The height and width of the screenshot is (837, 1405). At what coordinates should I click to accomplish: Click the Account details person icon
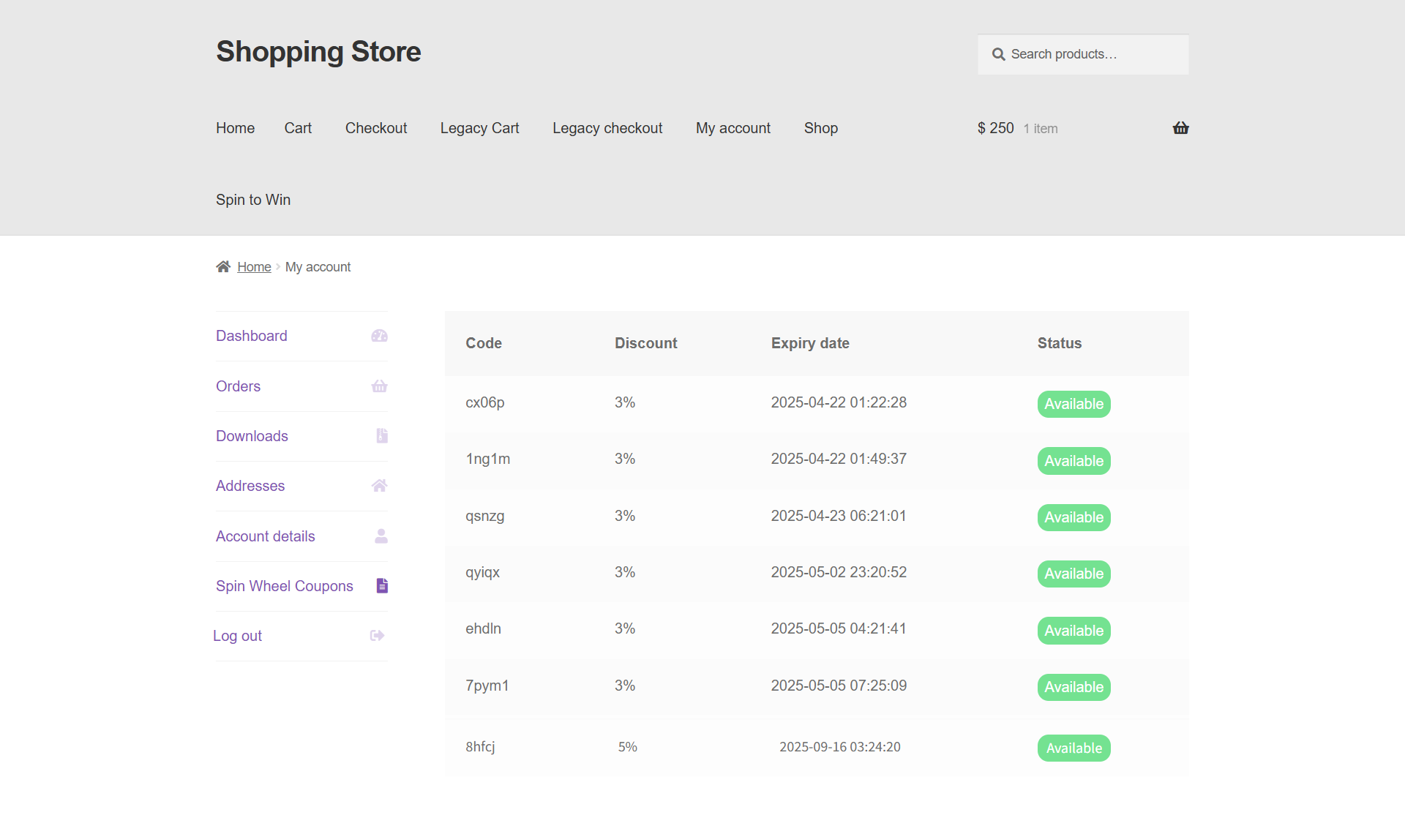[381, 536]
